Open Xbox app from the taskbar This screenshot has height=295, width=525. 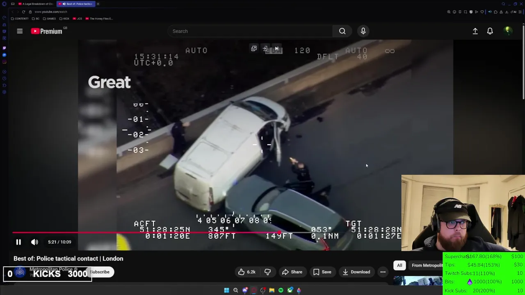(x=290, y=290)
